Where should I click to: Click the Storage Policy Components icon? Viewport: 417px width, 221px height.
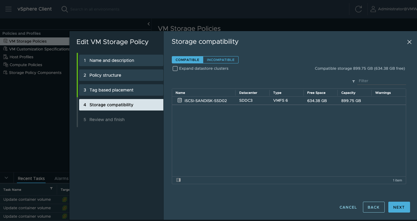click(x=5, y=72)
